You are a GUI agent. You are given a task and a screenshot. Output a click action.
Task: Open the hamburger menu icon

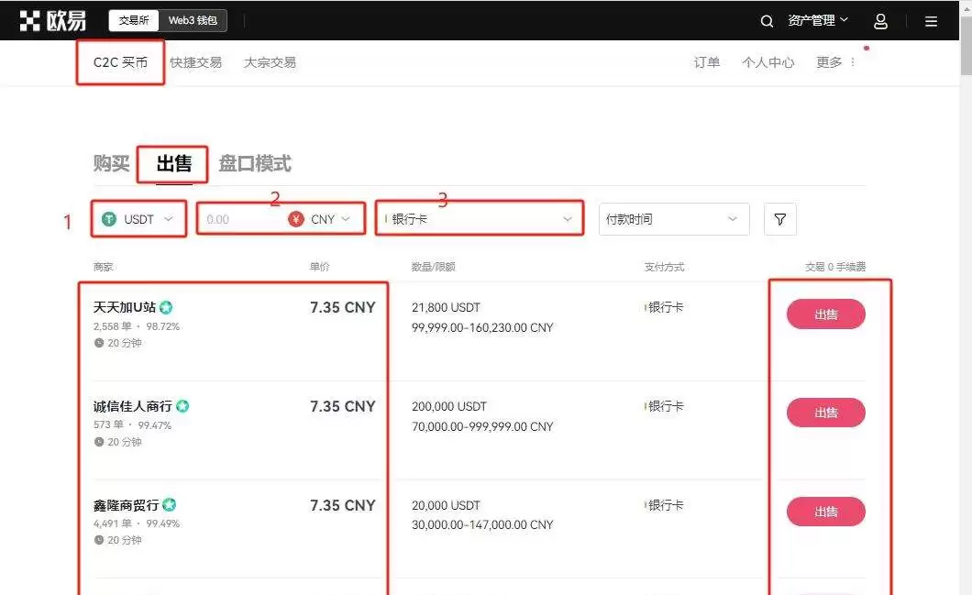[931, 19]
